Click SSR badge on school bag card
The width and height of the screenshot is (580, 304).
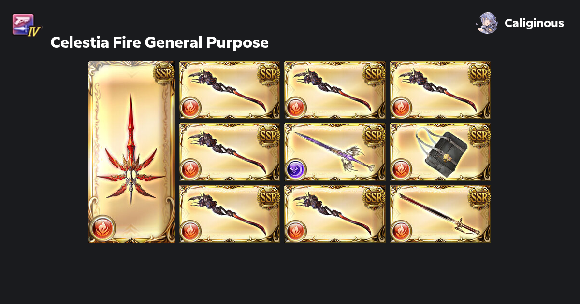click(x=479, y=136)
